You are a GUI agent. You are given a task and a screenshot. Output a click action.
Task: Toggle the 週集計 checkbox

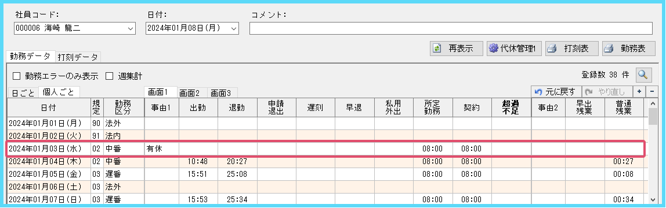click(110, 76)
